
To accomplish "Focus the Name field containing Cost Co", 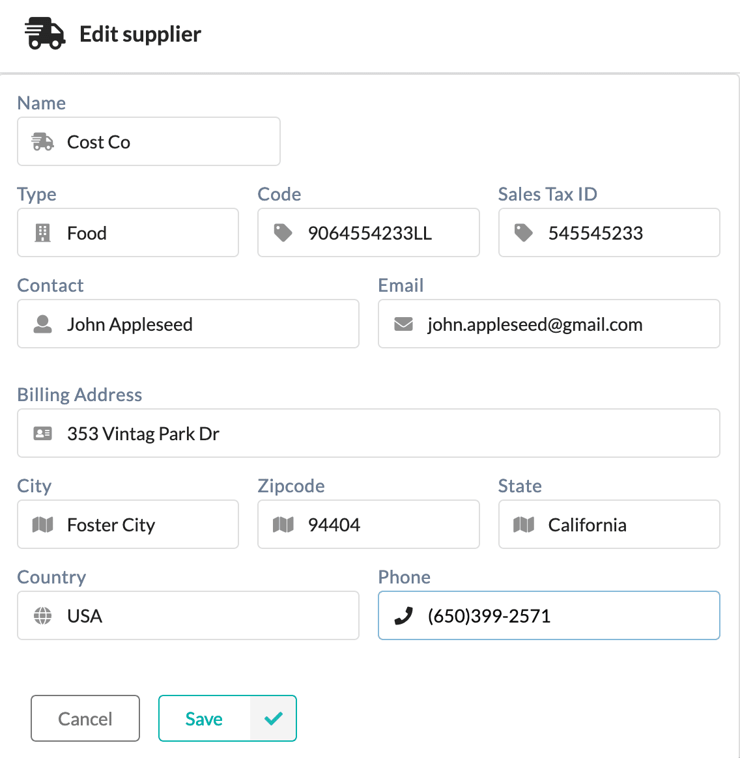I will tap(149, 142).
